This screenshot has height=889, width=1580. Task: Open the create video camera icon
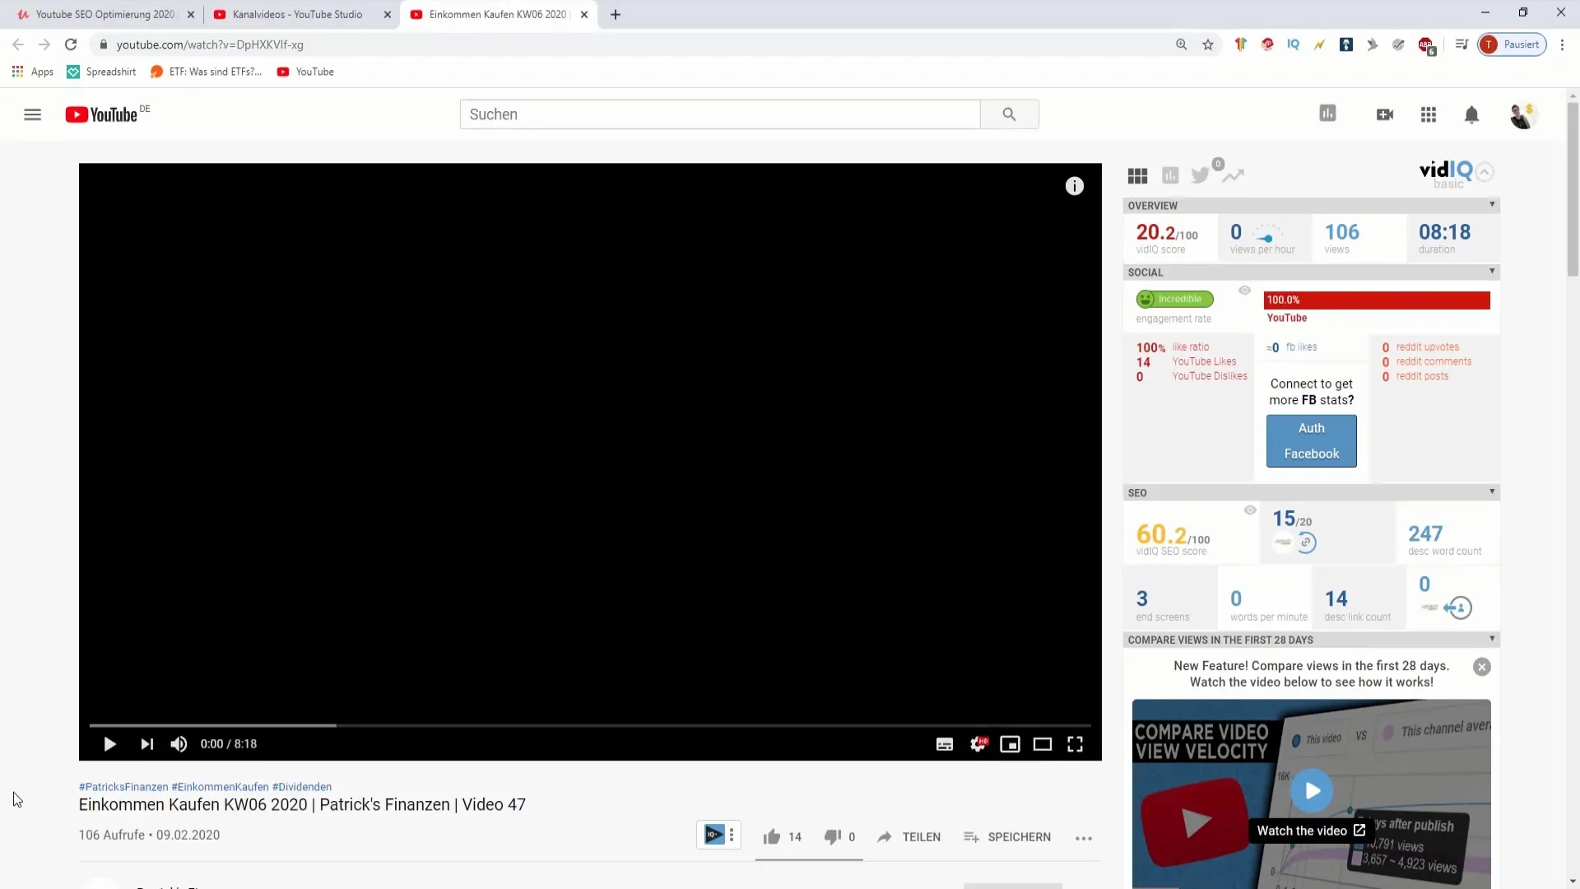point(1385,114)
